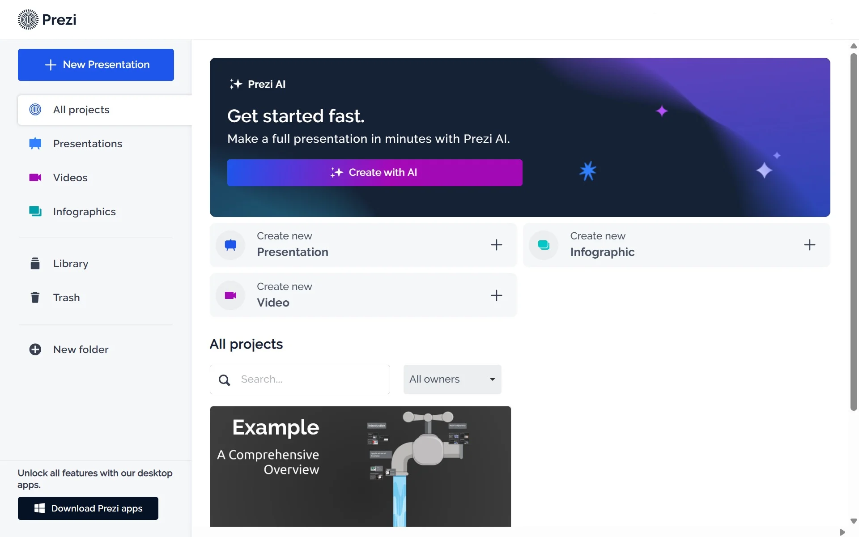859x537 pixels.
Task: Click the New folder plus icon
Action: (x=35, y=349)
